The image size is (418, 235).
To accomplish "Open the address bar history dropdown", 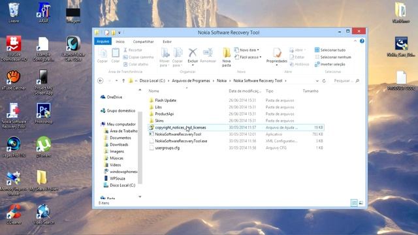I will (317, 81).
